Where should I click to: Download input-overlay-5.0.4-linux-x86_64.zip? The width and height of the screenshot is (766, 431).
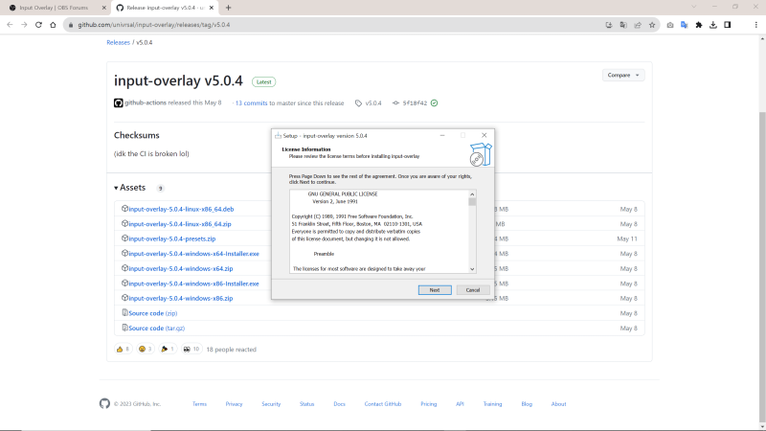click(x=180, y=224)
